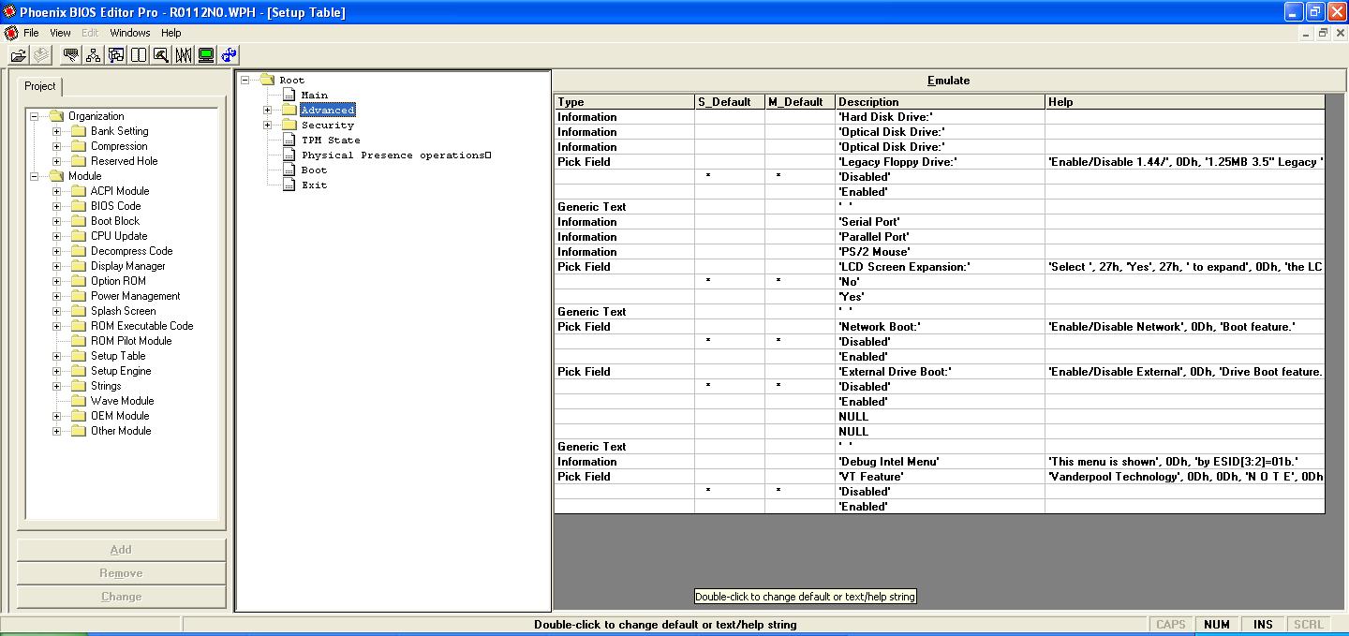
Task: Click the folder icon beside Security node
Action: click(x=289, y=125)
